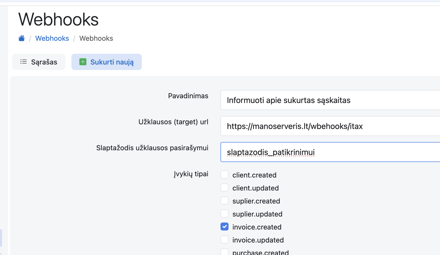The width and height of the screenshot is (440, 255).
Task: Click the Pavadinimas form label
Action: pos(188,96)
